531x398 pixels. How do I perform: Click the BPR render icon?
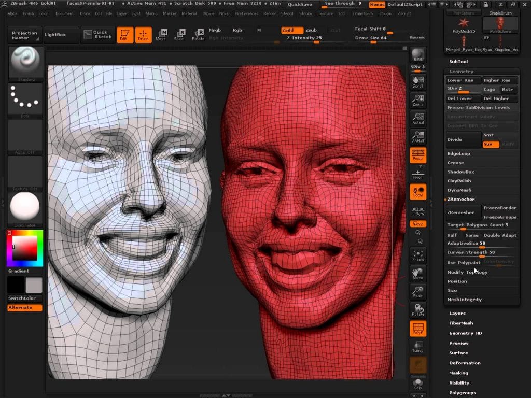(x=418, y=54)
